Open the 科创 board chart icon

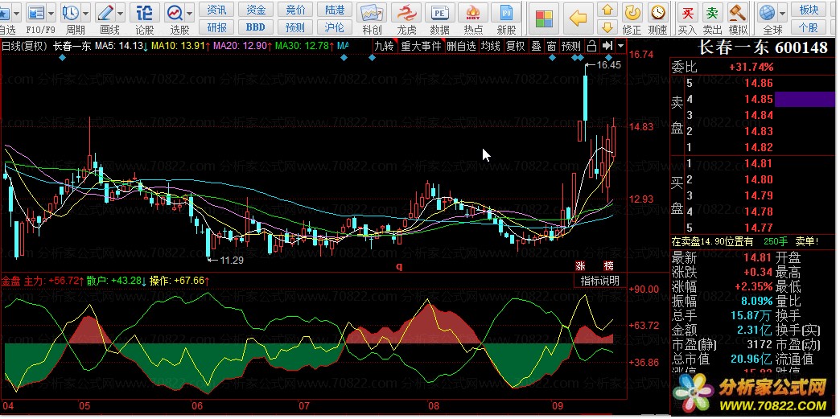pos(372,13)
